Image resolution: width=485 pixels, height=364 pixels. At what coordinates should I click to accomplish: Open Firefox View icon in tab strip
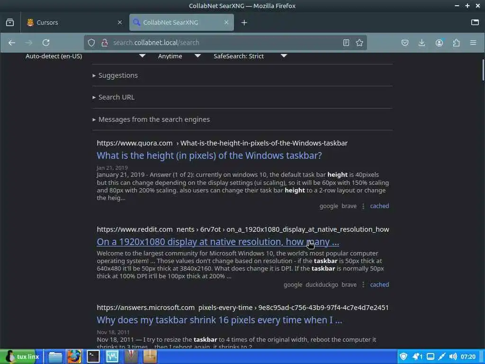coord(10,23)
